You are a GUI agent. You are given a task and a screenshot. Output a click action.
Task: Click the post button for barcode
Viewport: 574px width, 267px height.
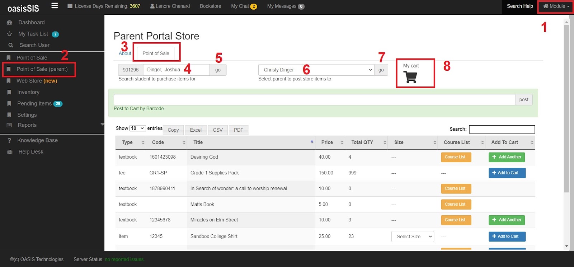click(524, 100)
